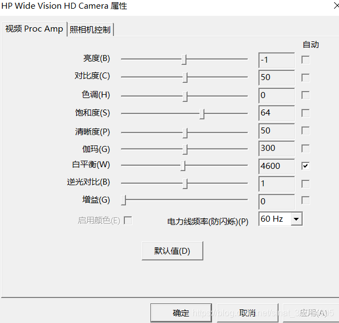Click the 对比度(C) value field

click(x=276, y=77)
